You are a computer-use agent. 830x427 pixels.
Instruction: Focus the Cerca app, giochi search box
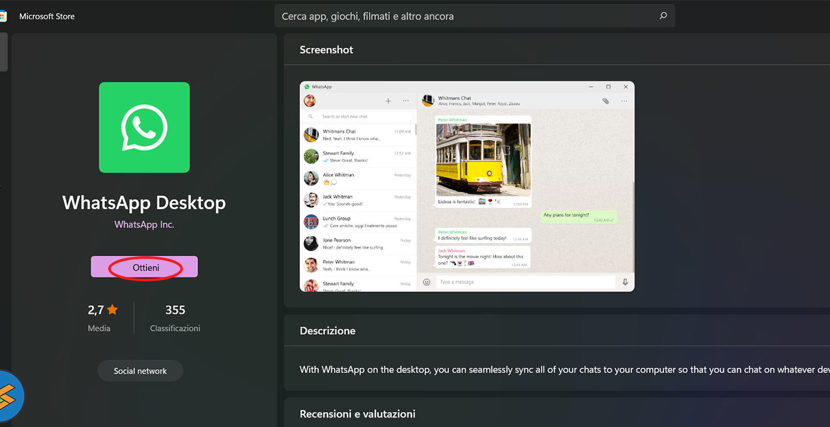465,16
